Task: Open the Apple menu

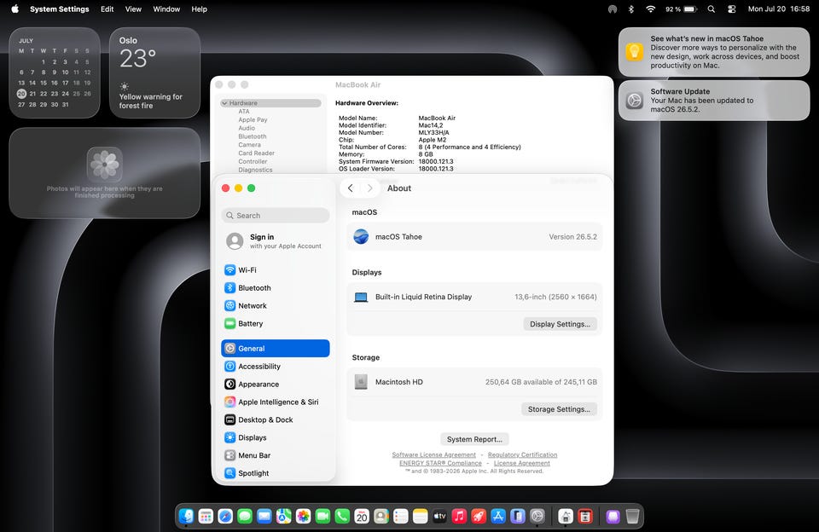Action: (x=15, y=9)
